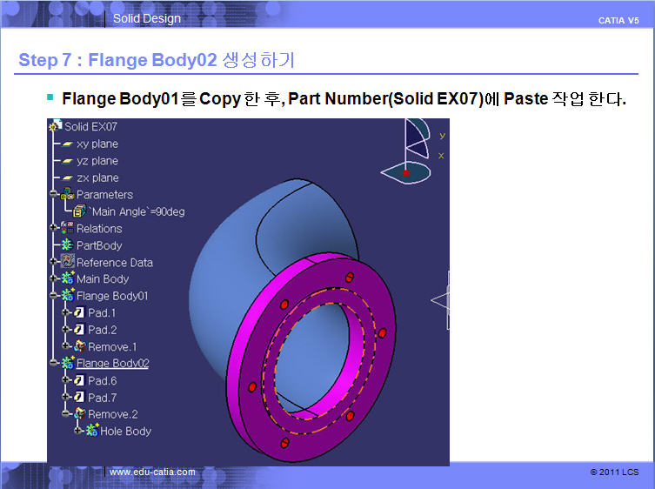The height and width of the screenshot is (489, 655).
Task: Click the Pad.1 feature icon
Action: click(79, 312)
